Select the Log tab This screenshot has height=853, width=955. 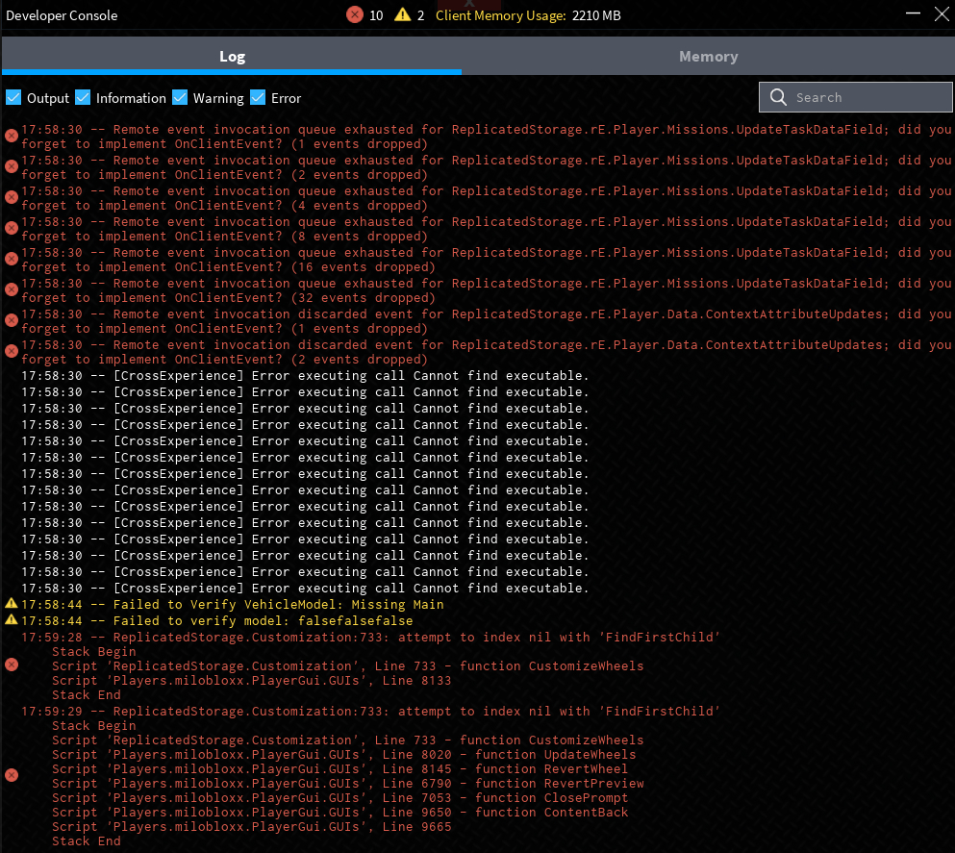(232, 57)
